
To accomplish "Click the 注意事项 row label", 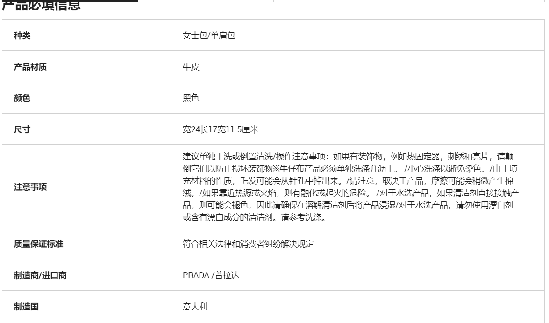I will pos(30,187).
